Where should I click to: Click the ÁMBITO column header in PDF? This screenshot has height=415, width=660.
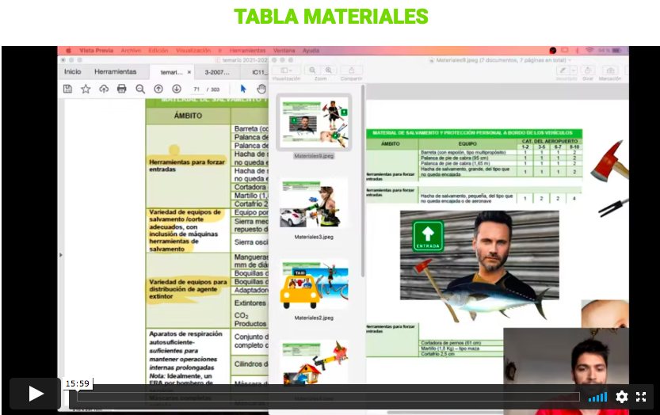(x=188, y=116)
